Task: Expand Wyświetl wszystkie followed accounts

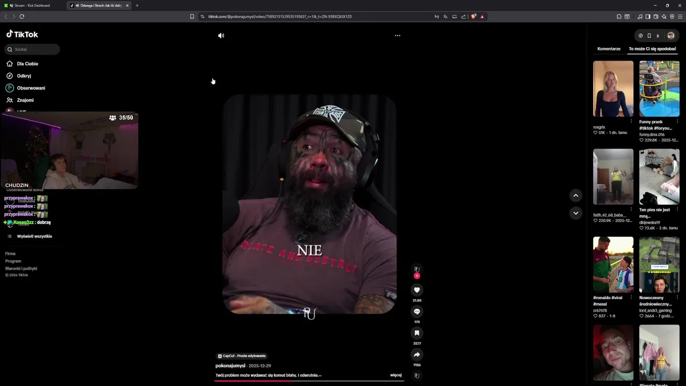Action: click(34, 236)
